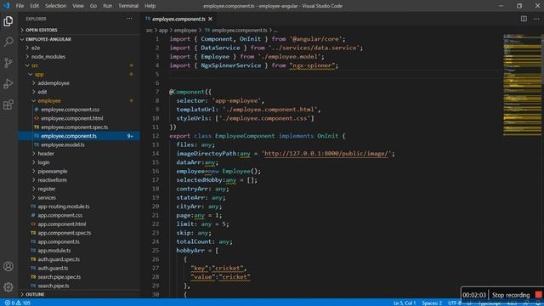Open the Go menu
Image resolution: width=544 pixels, height=306 pixels.
coord(93,6)
